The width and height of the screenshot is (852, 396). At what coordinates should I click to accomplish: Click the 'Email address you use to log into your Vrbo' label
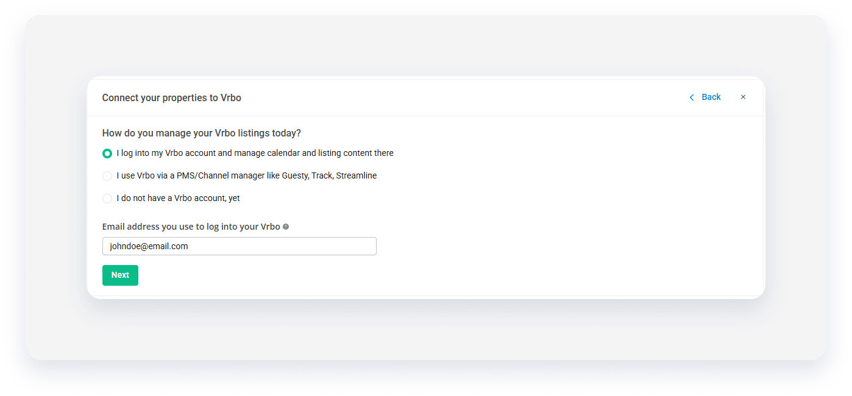[x=191, y=227]
